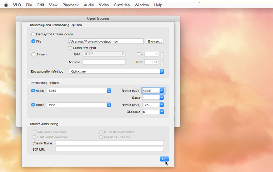Expand the video Bitrate 5000 combo arrow

pyautogui.click(x=162, y=90)
